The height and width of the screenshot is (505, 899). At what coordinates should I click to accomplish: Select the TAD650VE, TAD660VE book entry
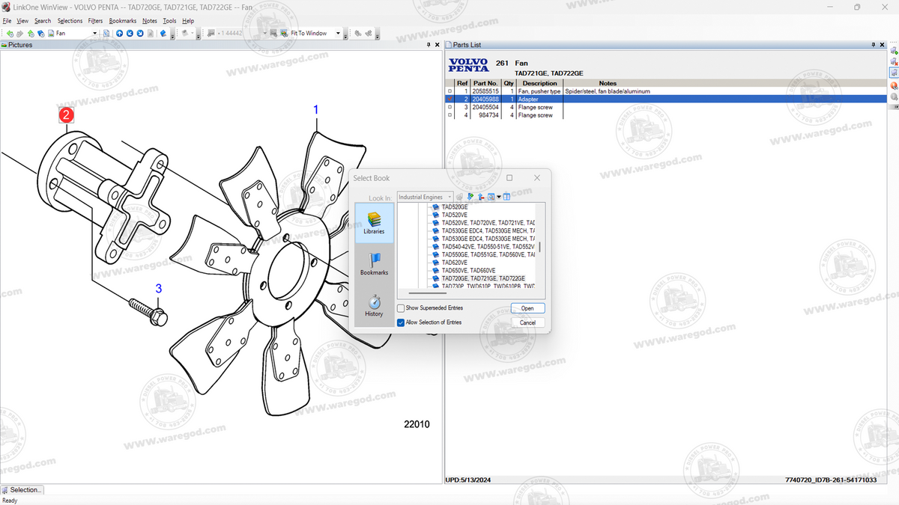point(468,270)
